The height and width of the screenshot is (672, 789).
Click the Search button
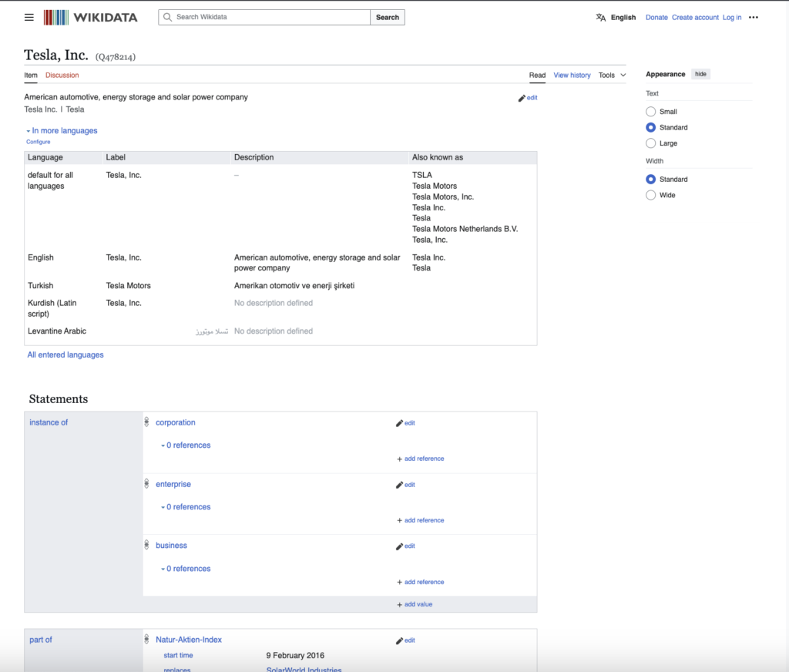click(388, 17)
